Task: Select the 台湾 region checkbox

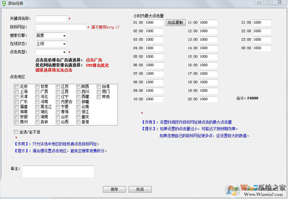Action: pyautogui.click(x=99, y=86)
